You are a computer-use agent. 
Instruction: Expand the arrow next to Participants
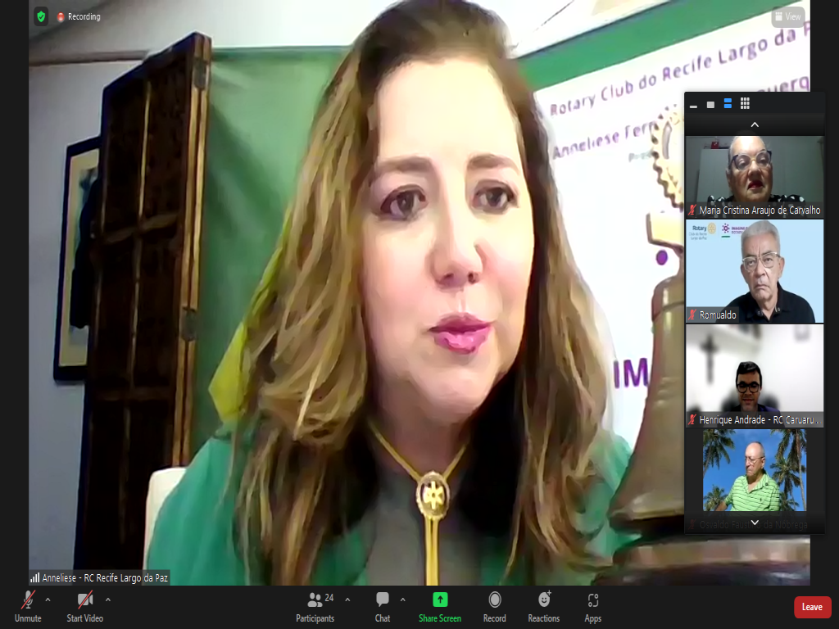tap(347, 599)
